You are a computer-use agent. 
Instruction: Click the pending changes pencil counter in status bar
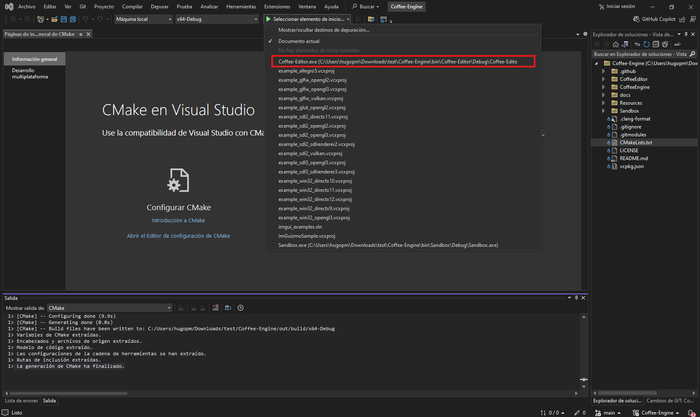coord(580,413)
